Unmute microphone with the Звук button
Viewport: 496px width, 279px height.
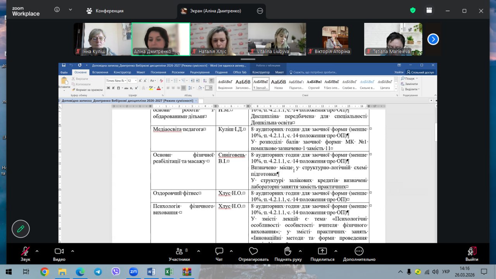point(25,251)
